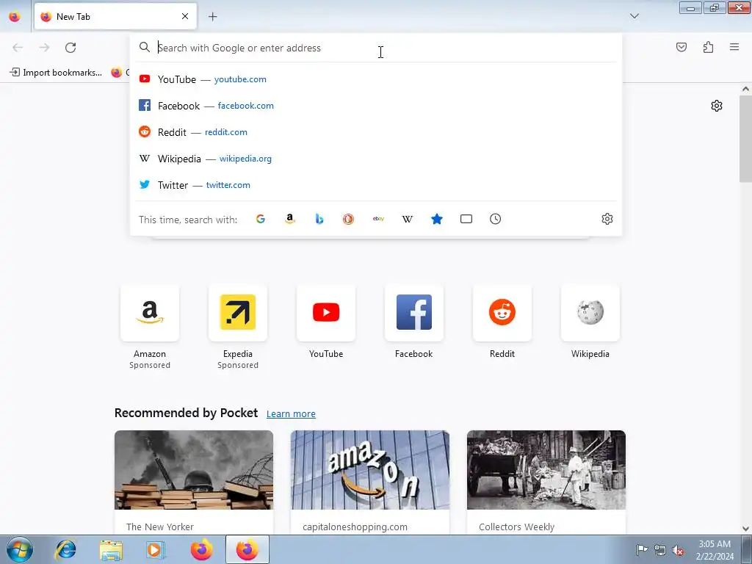Open Windows Explorer folder on taskbar
The width and height of the screenshot is (752, 564).
click(x=111, y=549)
